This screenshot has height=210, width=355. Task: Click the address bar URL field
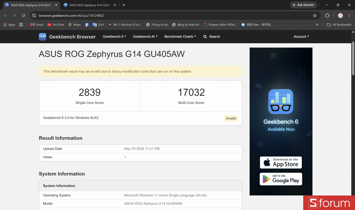[x=175, y=15]
